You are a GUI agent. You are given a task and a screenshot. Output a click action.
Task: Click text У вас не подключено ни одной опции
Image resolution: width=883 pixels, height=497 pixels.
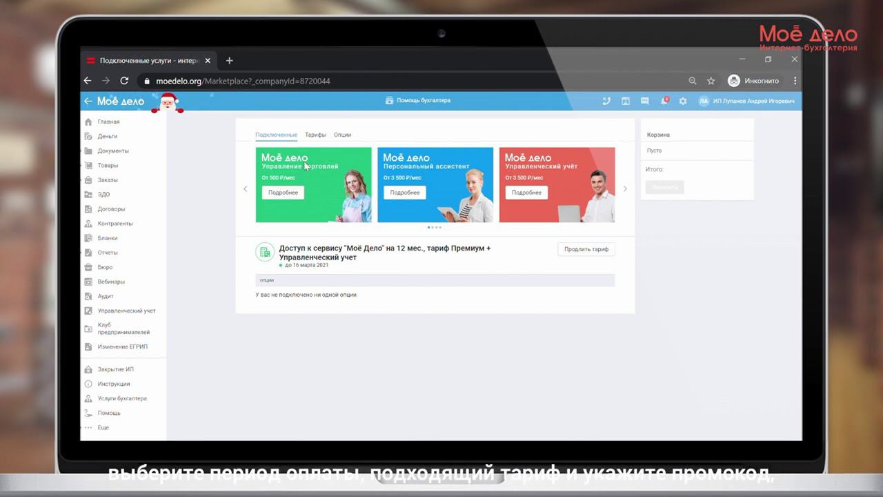[x=306, y=295]
